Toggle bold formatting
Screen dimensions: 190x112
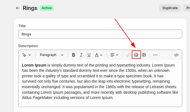[74, 55]
